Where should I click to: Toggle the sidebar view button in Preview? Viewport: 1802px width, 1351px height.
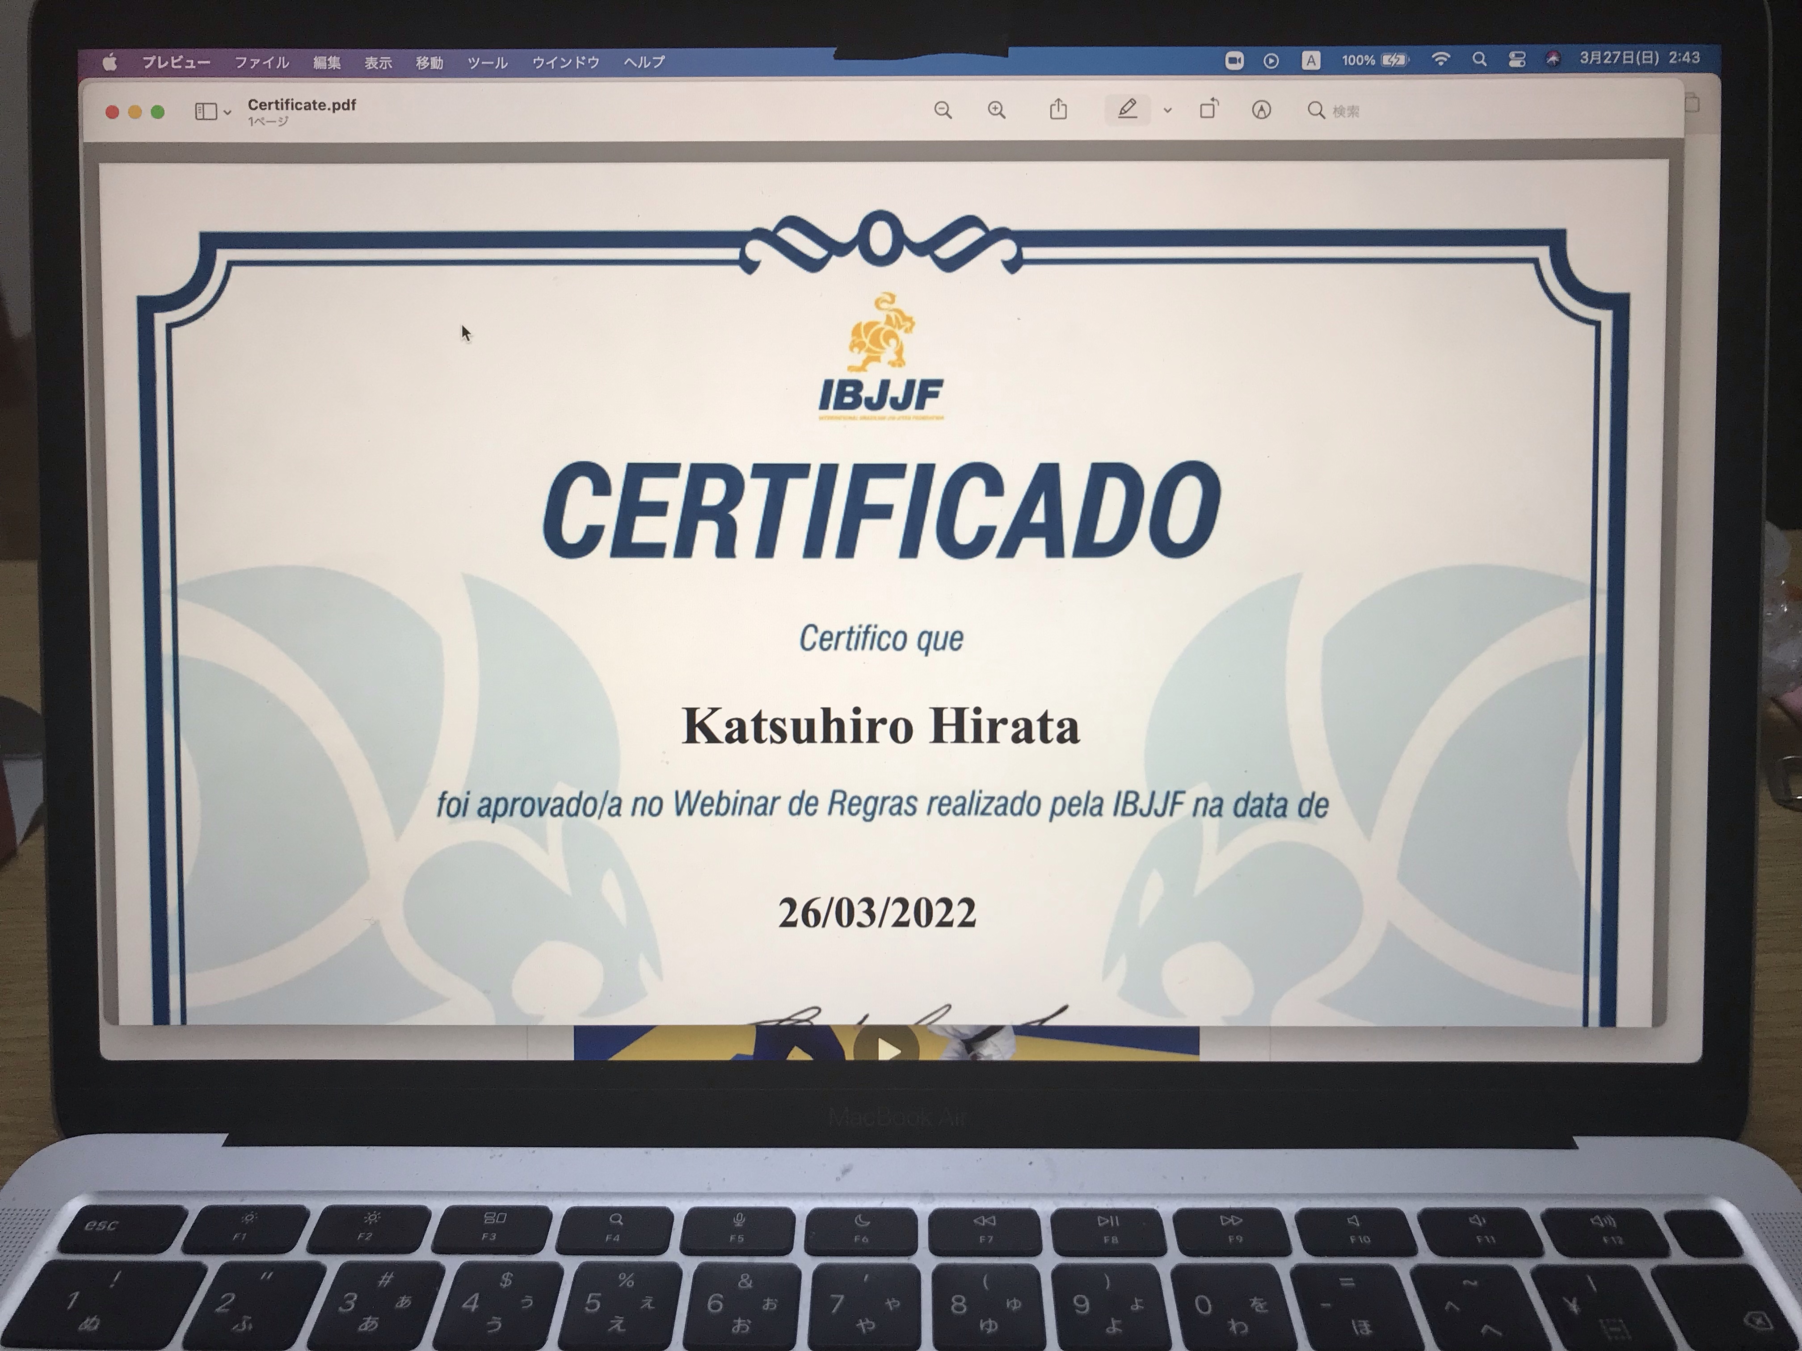coord(206,112)
